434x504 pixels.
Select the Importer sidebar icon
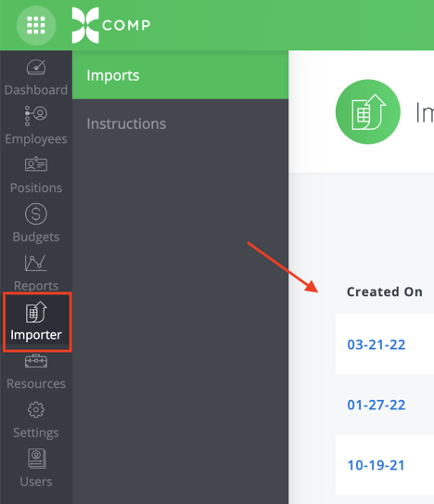coord(36,312)
